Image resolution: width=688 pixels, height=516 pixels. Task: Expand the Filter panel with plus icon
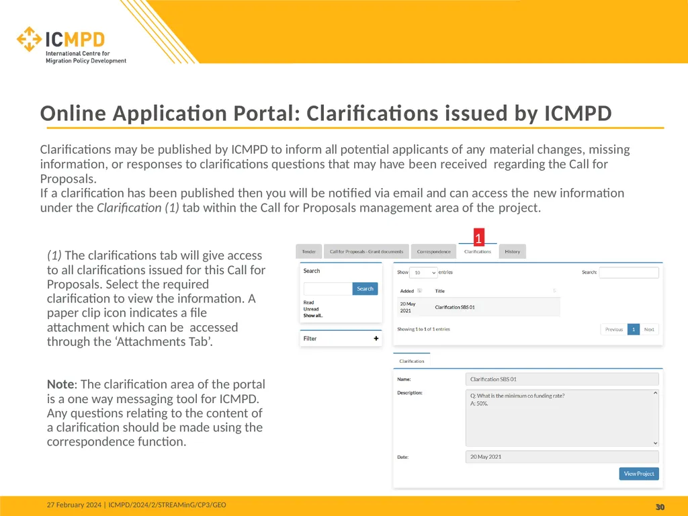pyautogui.click(x=376, y=339)
